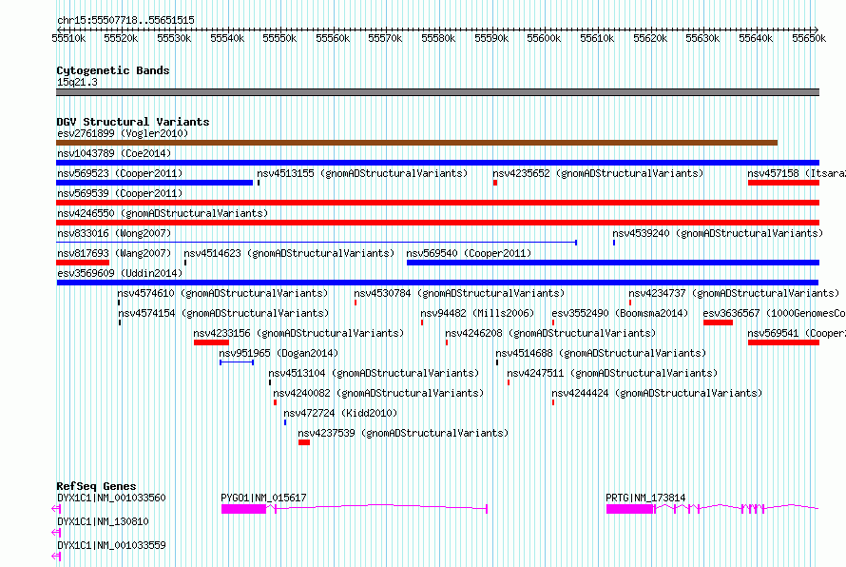Click nsv4539240 (gnomADStructuralVariants) label

718,233
